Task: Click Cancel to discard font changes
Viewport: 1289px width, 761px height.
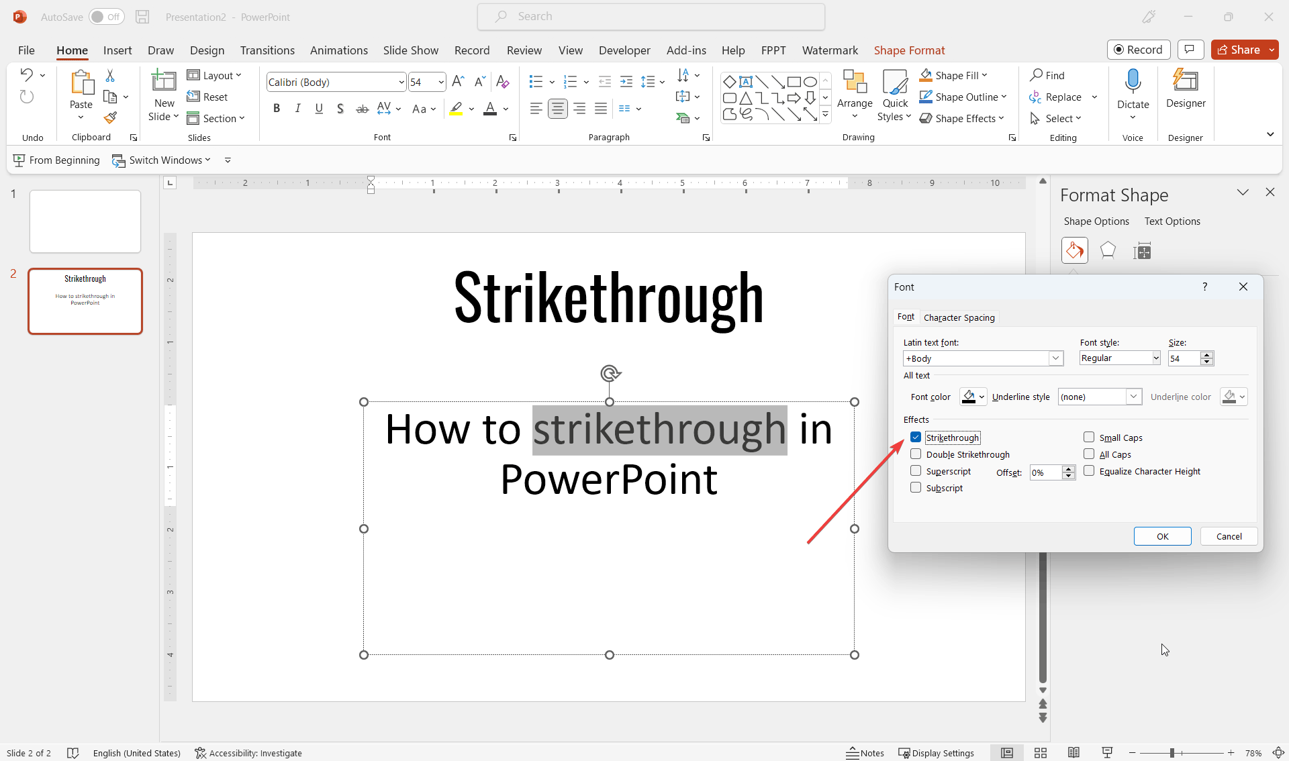Action: [1229, 536]
